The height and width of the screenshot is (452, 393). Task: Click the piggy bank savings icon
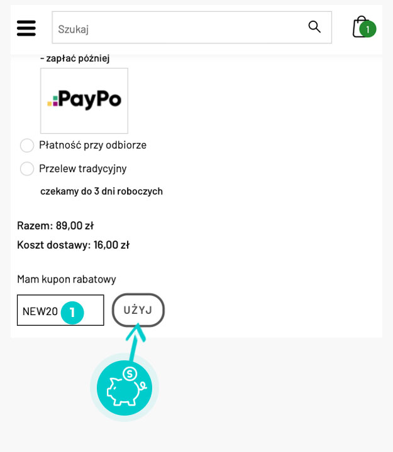pos(125,387)
